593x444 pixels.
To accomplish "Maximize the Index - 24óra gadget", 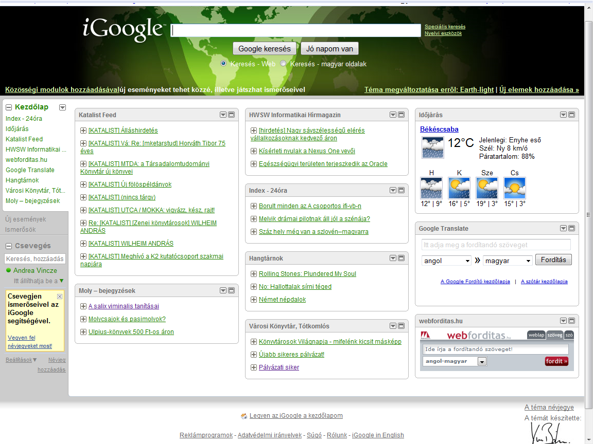I will pyautogui.click(x=402, y=190).
